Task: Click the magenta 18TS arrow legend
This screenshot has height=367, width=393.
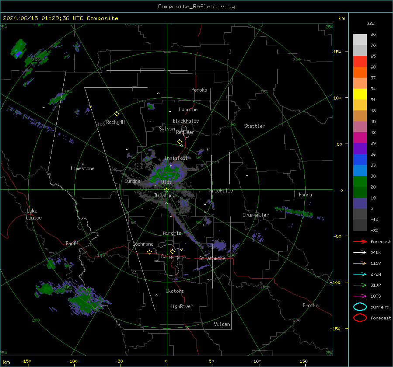Action: (360, 296)
